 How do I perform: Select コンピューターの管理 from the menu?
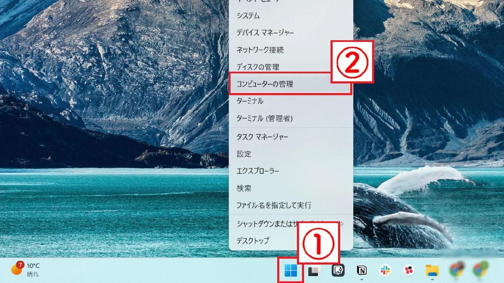click(274, 83)
